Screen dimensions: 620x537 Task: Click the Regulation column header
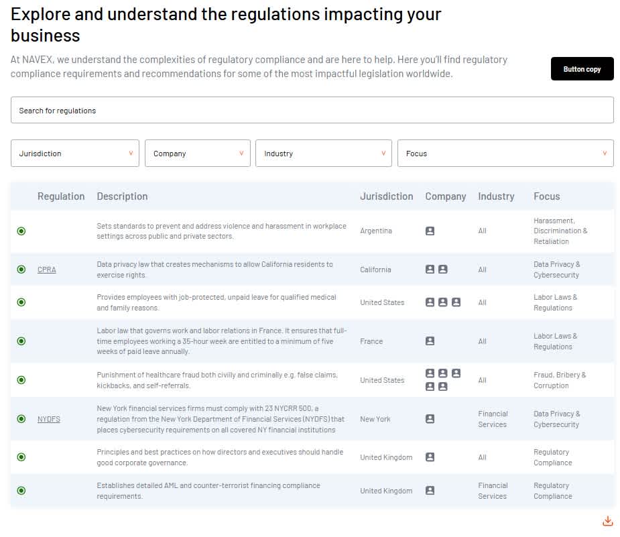pyautogui.click(x=61, y=196)
